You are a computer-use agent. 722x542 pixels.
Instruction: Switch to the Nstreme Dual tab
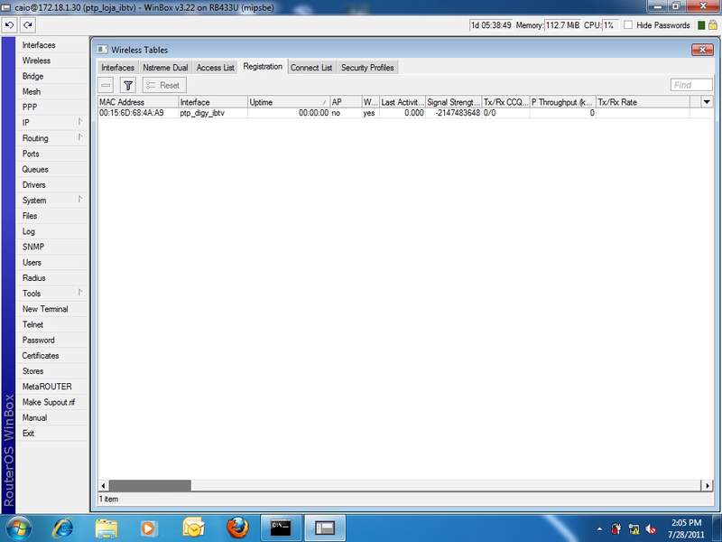165,67
